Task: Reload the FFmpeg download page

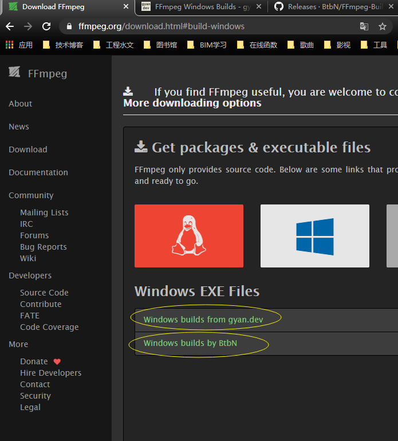Action: [46, 26]
